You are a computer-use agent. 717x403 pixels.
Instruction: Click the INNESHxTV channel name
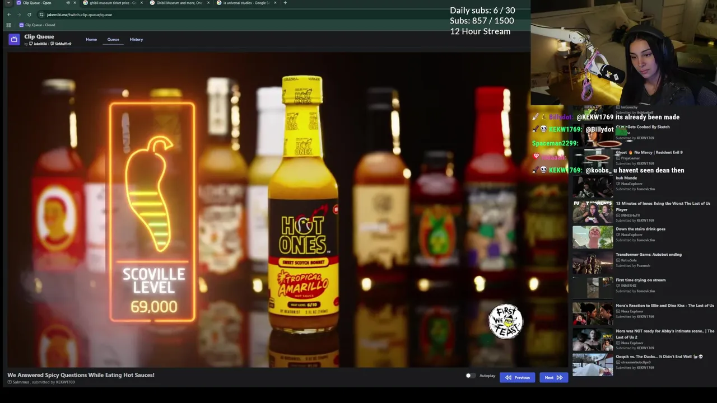click(x=630, y=215)
